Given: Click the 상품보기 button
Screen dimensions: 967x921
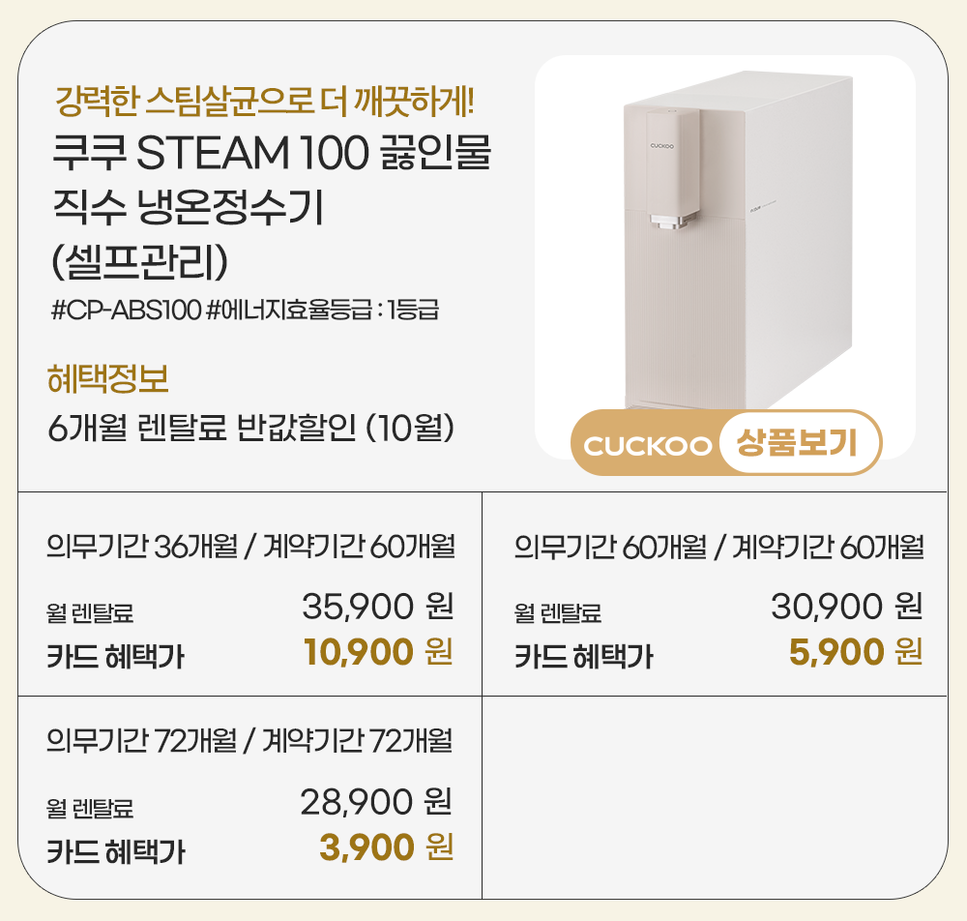Looking at the screenshot, I should tap(797, 445).
